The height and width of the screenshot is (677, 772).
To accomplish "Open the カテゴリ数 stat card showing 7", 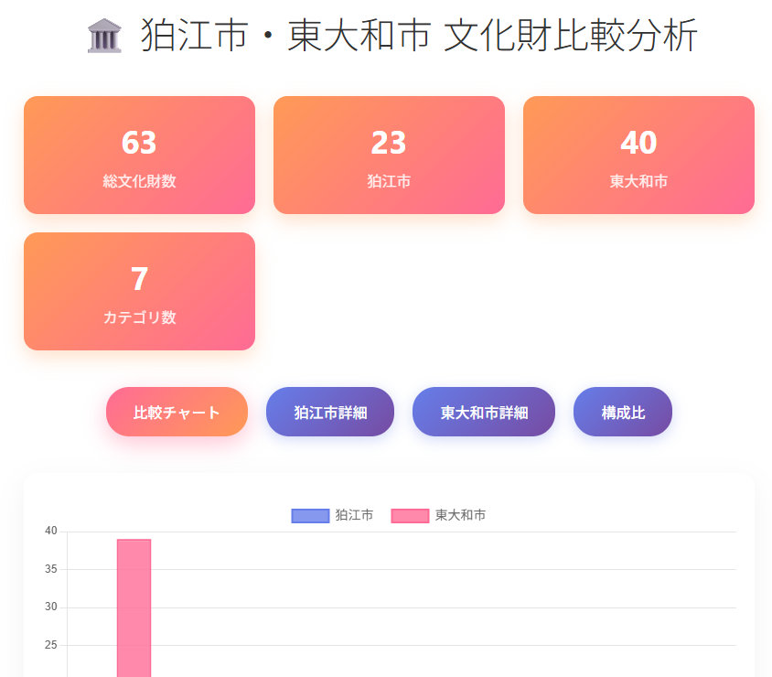I will point(139,291).
